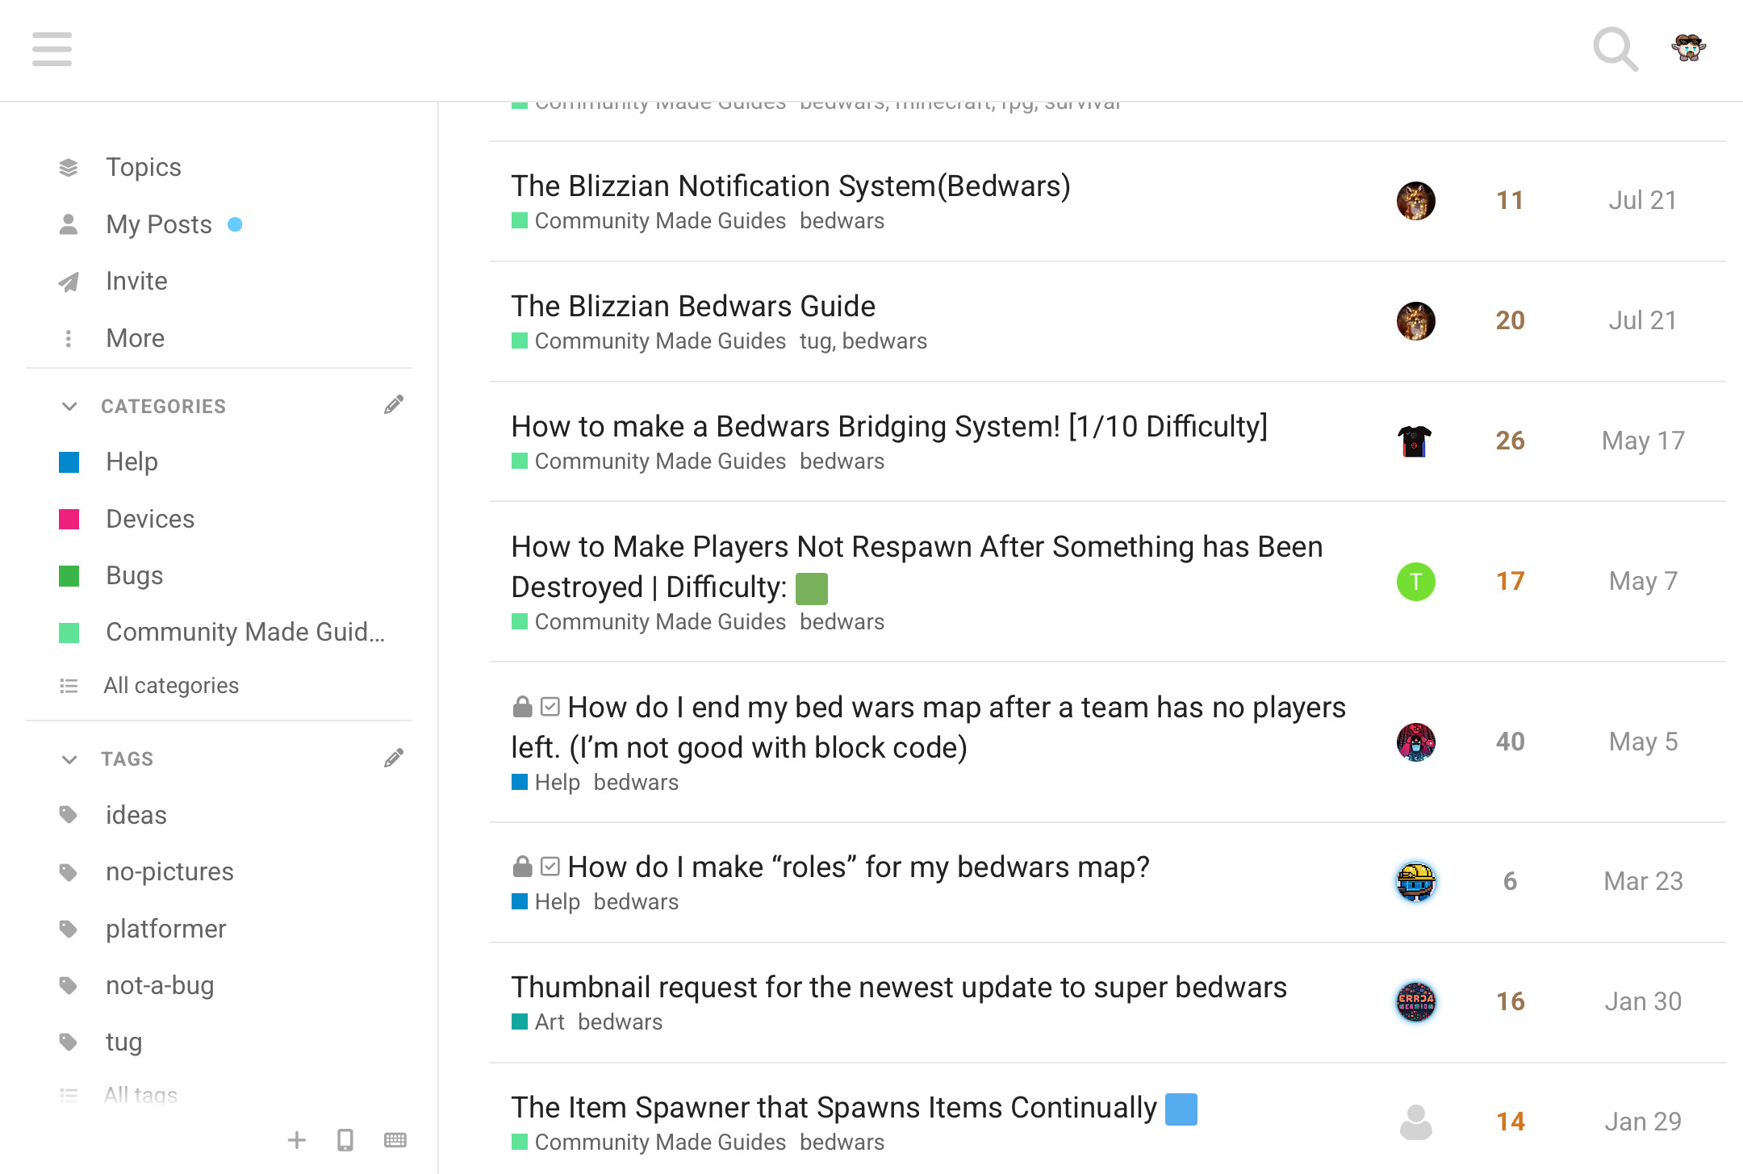
Task: Open the hamburger sidebar menu
Action: click(x=52, y=49)
